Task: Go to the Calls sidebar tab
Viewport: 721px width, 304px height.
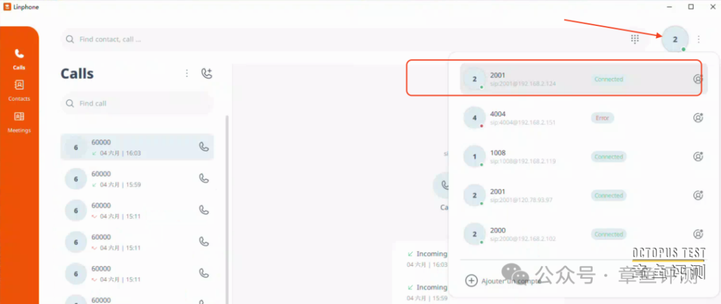Action: [x=19, y=58]
